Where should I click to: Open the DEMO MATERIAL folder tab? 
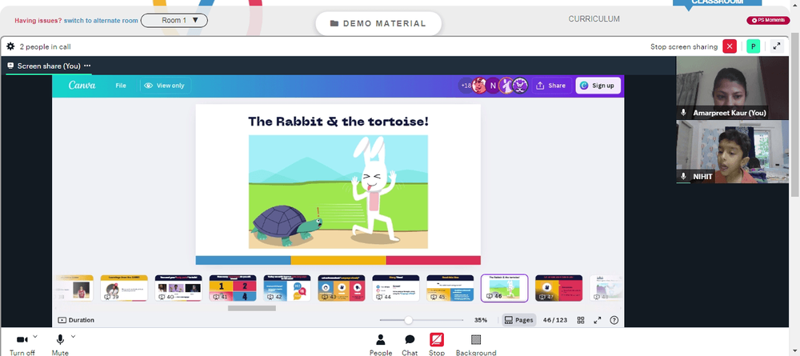click(x=378, y=23)
